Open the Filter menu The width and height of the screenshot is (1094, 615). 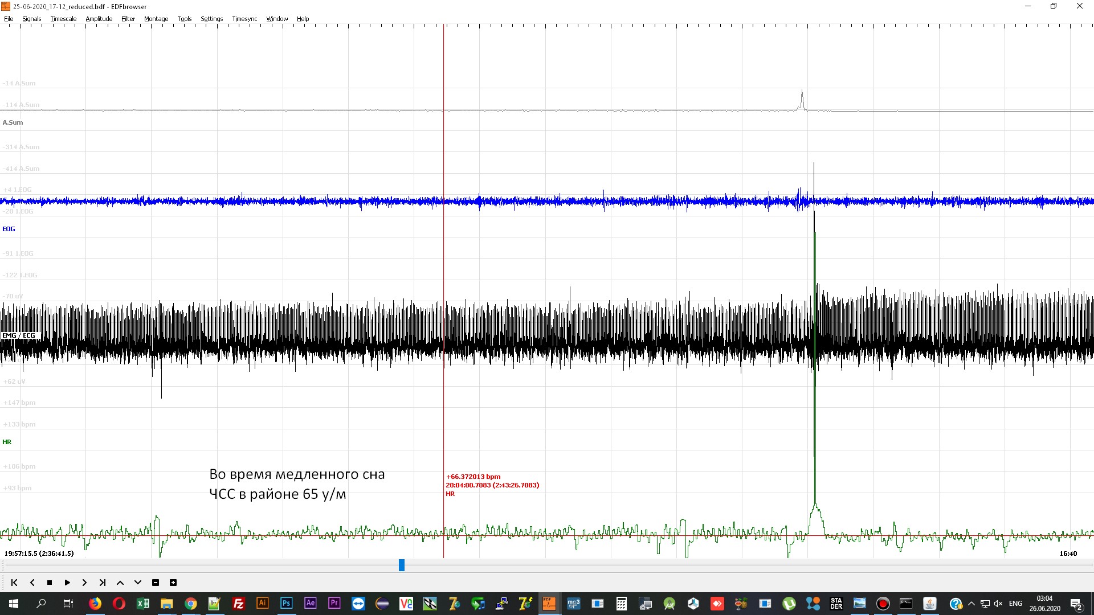tap(128, 19)
